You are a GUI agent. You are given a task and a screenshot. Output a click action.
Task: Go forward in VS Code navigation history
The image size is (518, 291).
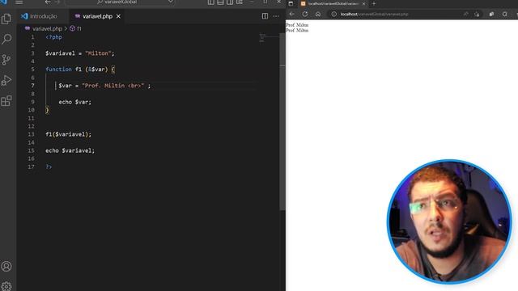57,2
